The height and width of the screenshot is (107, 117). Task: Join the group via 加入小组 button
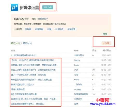[x=48, y=7]
